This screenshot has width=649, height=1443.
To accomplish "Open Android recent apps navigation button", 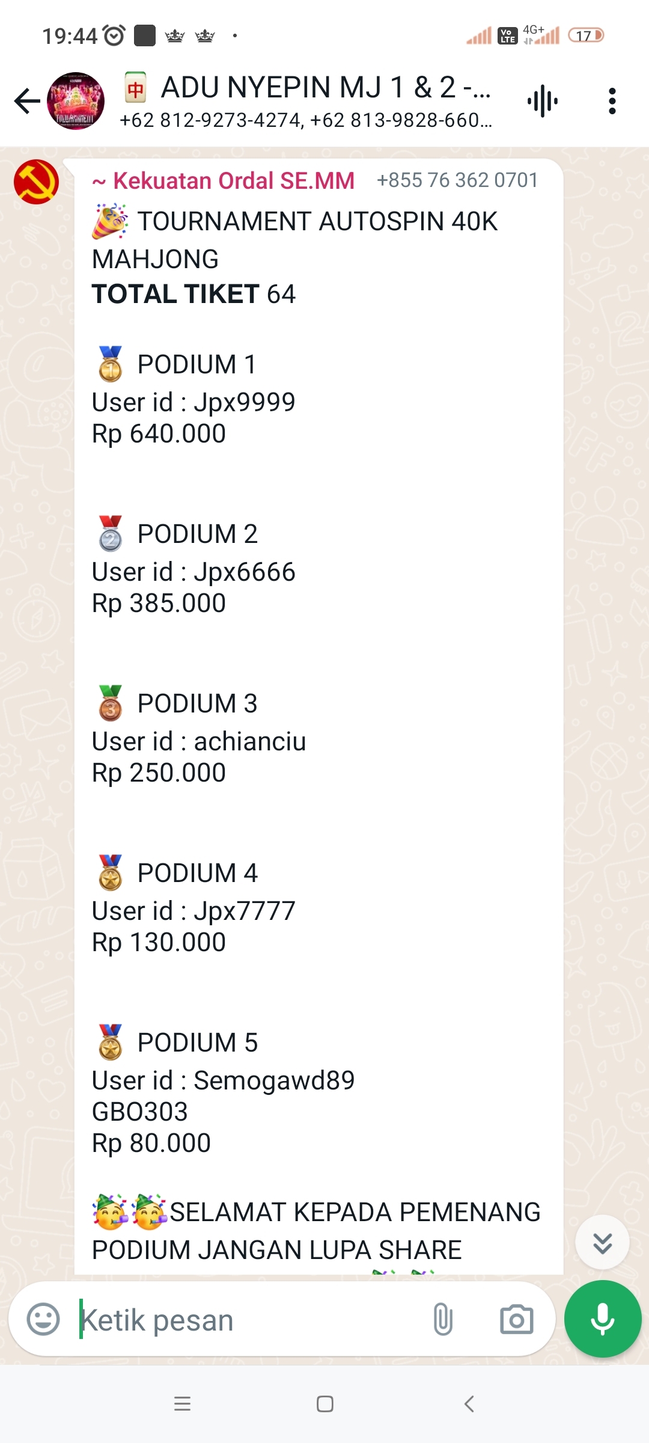I will tap(182, 1404).
